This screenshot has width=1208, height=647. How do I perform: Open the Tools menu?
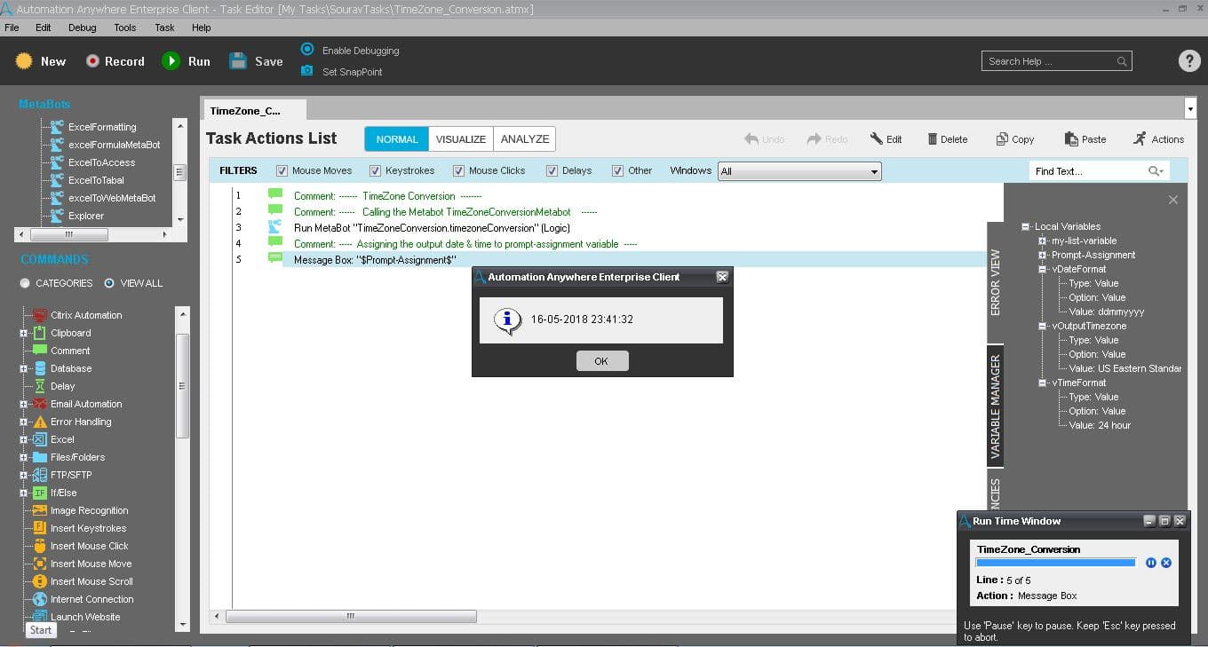tap(125, 28)
